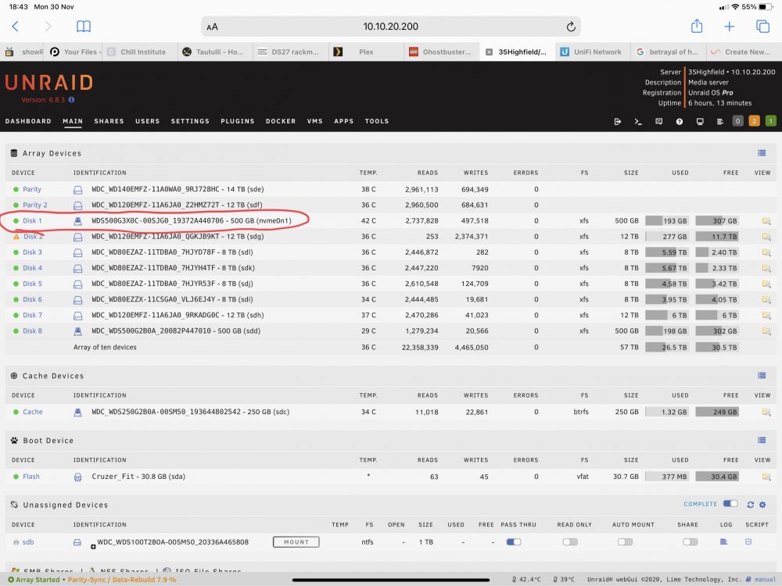Open the Parity 2 device link
The height and width of the screenshot is (586, 782).
35,205
